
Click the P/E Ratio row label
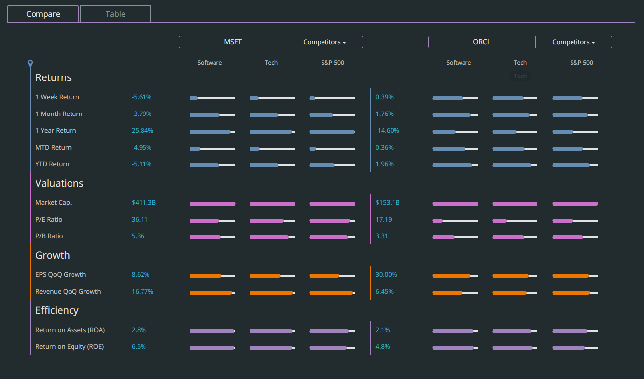coord(49,220)
